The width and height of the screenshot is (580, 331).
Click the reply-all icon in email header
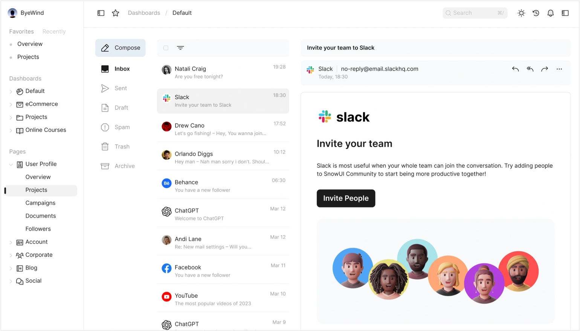(x=530, y=69)
